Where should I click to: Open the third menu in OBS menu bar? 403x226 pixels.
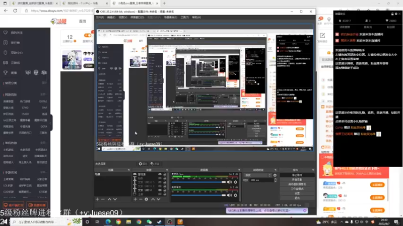pos(123,18)
